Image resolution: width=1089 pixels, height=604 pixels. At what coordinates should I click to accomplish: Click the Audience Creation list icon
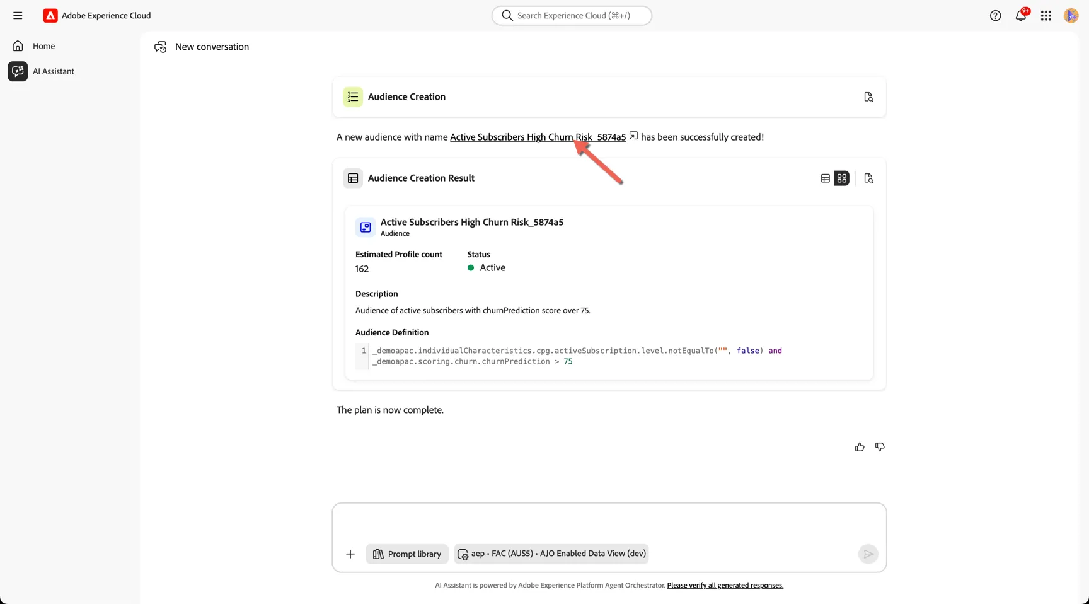pyautogui.click(x=353, y=97)
